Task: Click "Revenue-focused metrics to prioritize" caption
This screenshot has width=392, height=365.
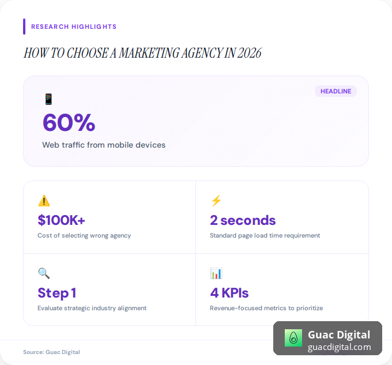Action: pos(266,308)
